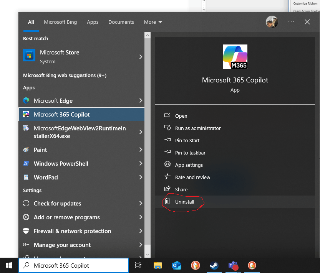Expand Add or remove programs chevron
320x273 pixels.
pyautogui.click(x=141, y=217)
